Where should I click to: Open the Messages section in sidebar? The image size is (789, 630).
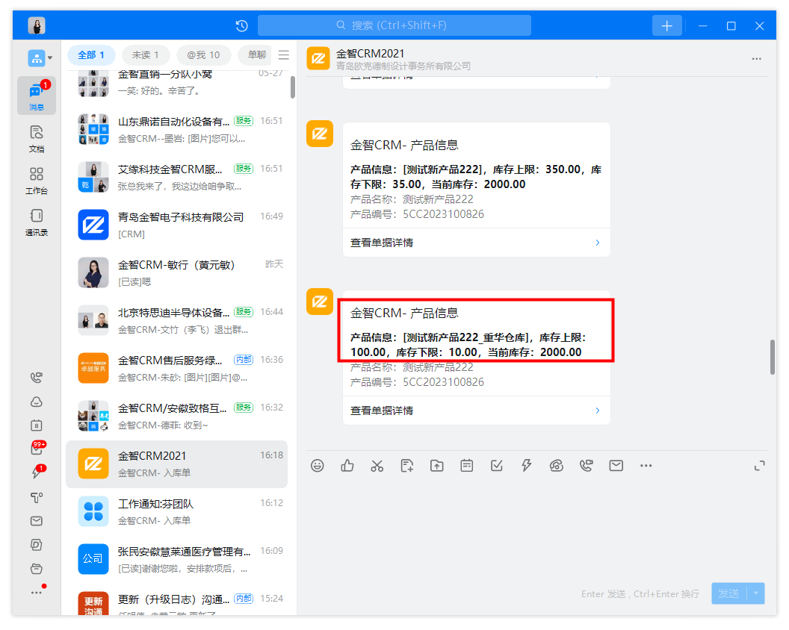pyautogui.click(x=36, y=96)
